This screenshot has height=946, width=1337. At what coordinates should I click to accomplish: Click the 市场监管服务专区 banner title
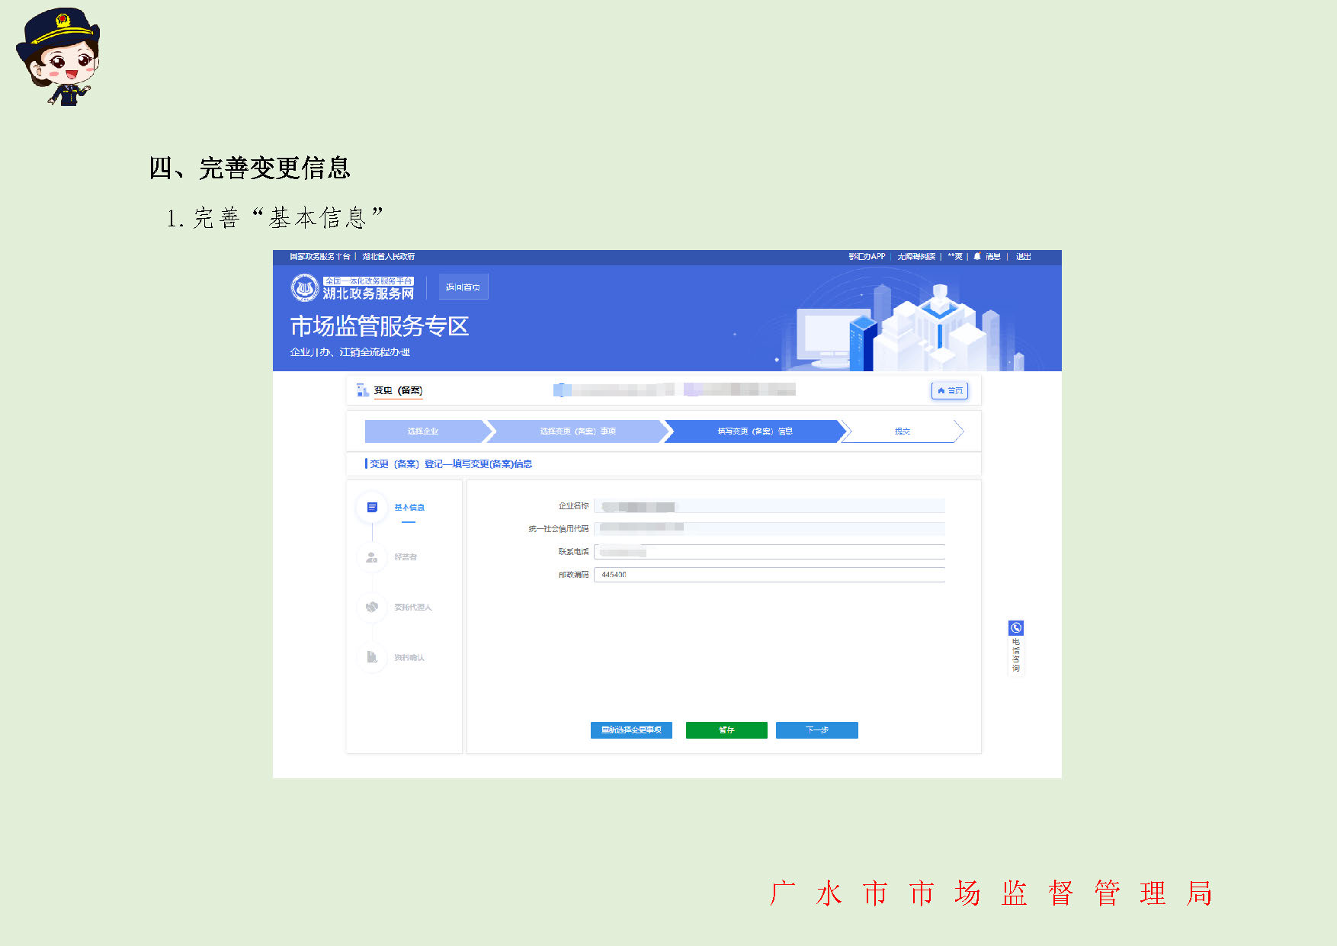pyautogui.click(x=379, y=326)
